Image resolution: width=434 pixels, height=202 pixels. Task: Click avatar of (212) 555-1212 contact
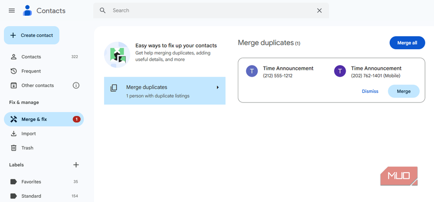(252, 71)
